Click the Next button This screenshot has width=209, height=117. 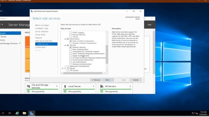(108, 80)
